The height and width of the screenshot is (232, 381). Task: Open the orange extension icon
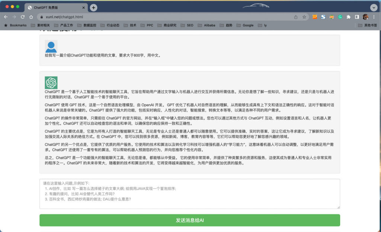point(315,17)
